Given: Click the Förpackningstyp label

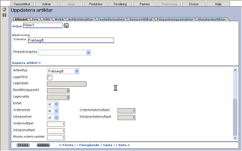Looking at the screenshot, I should point(25,52).
